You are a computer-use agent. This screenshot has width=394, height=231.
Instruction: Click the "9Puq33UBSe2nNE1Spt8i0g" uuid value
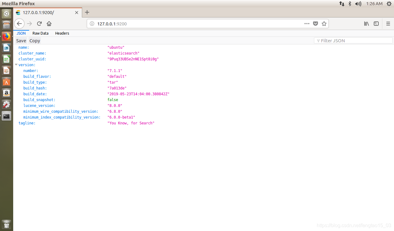(133, 59)
